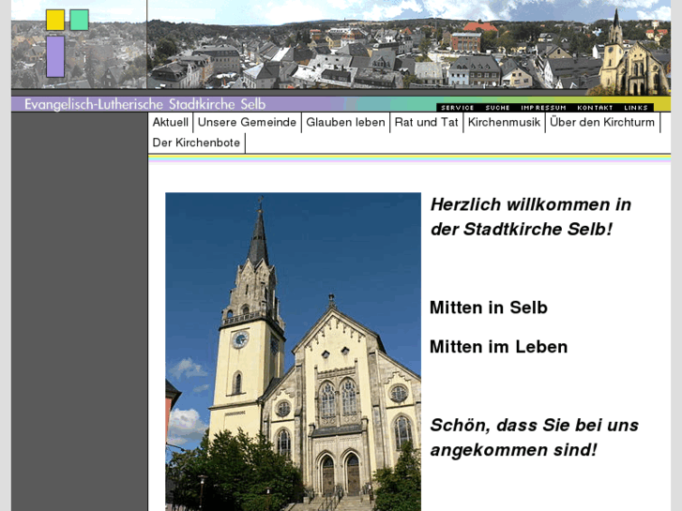This screenshot has width=682, height=511.
Task: Click the purple bar in the logo
Action: click(55, 56)
